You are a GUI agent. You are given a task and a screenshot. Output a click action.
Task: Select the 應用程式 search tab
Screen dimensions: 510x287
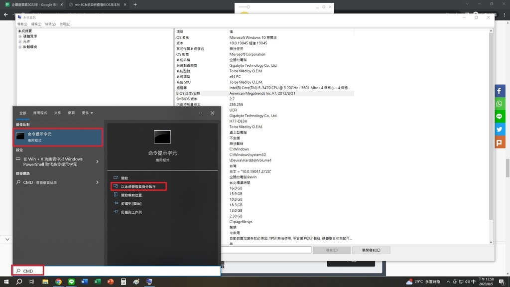(x=40, y=113)
